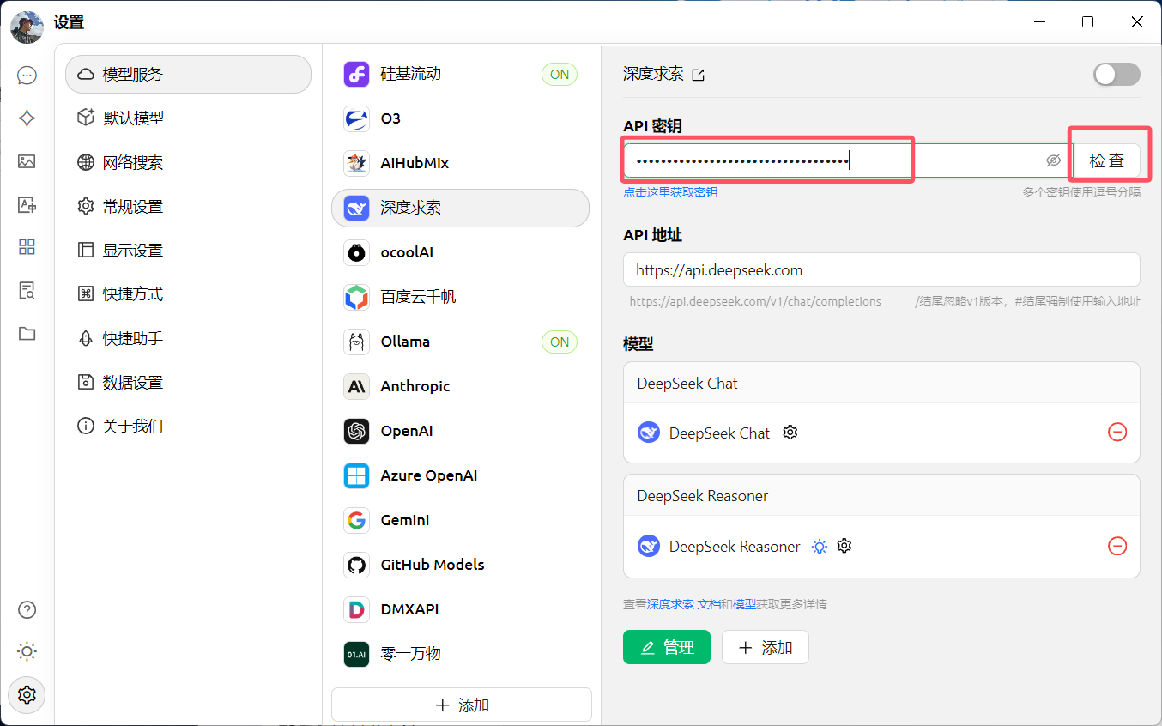Collapse the DeepSeek Chat group header
The width and height of the screenshot is (1162, 726).
click(x=881, y=383)
